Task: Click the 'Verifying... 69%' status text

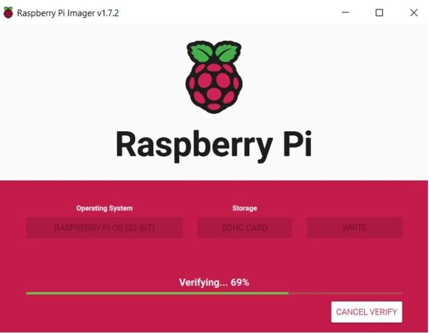Action: [214, 282]
